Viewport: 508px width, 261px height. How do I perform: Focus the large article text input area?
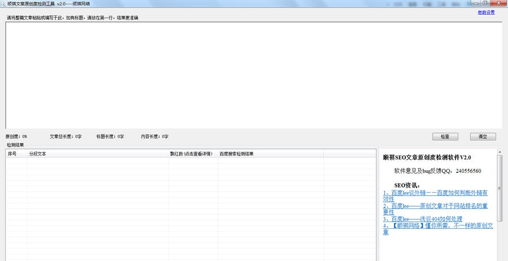point(253,75)
